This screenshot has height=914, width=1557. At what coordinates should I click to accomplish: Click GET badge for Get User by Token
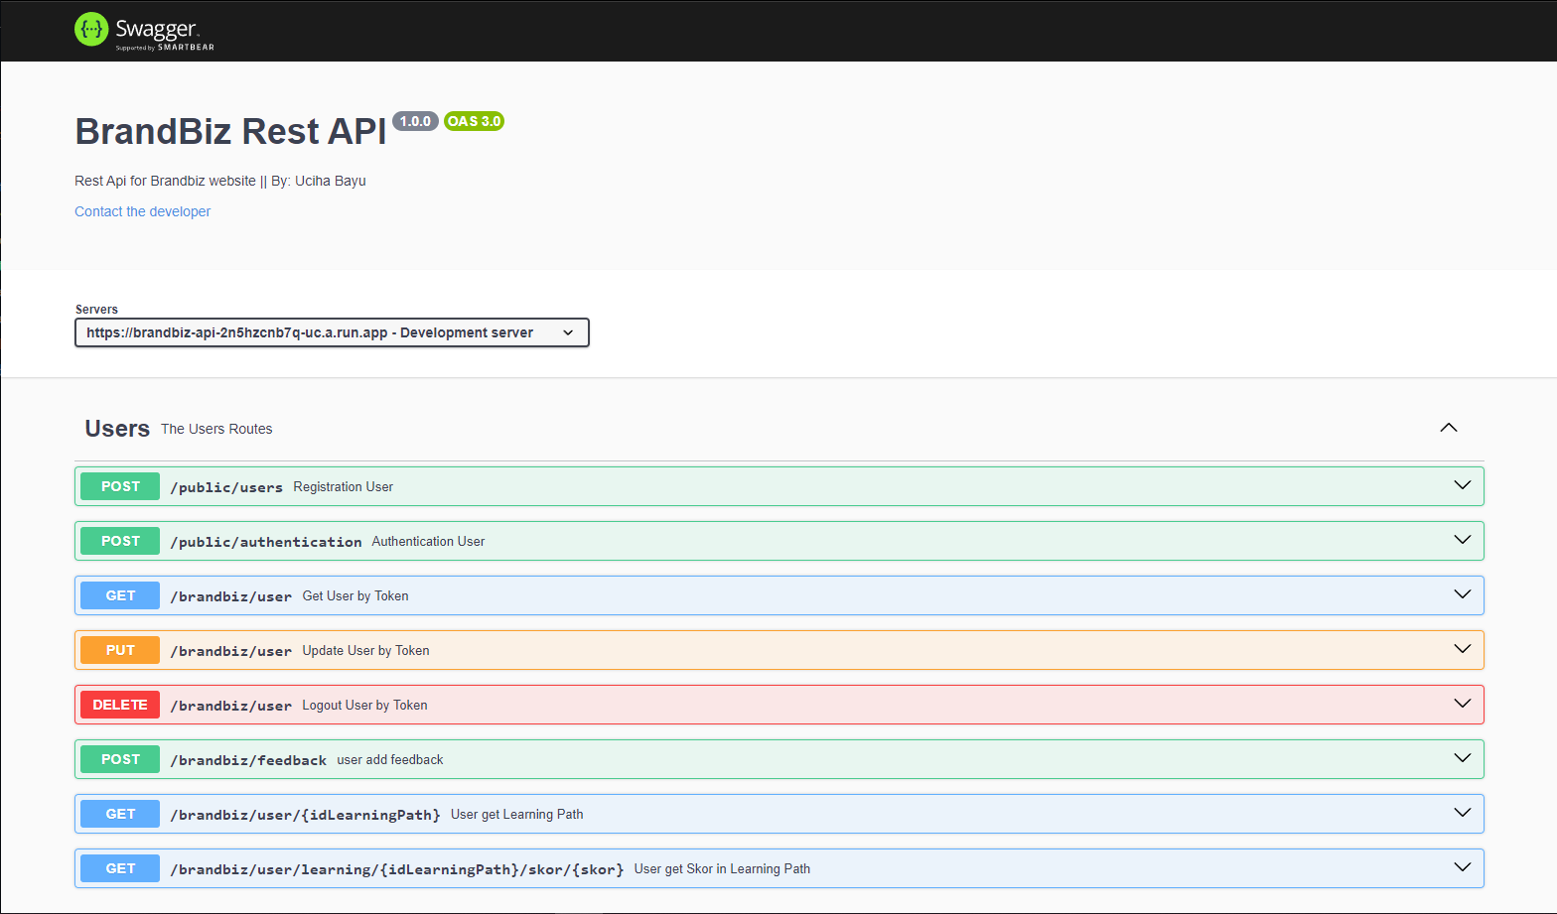[120, 595]
